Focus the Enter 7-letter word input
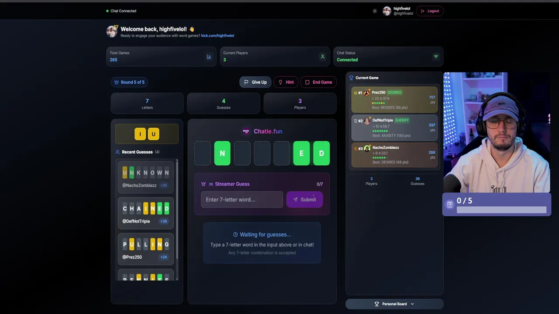Image resolution: width=559 pixels, height=314 pixels. point(242,199)
